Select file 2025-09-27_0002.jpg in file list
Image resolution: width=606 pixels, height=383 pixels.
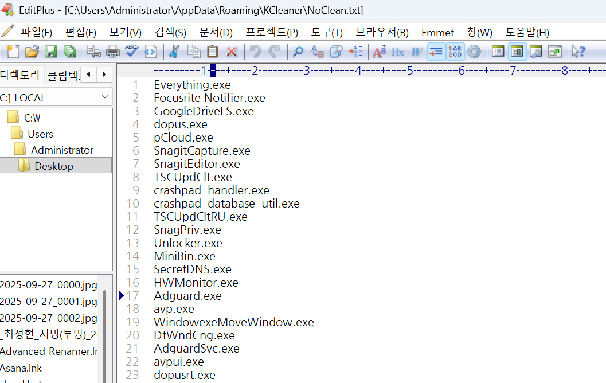click(48, 318)
